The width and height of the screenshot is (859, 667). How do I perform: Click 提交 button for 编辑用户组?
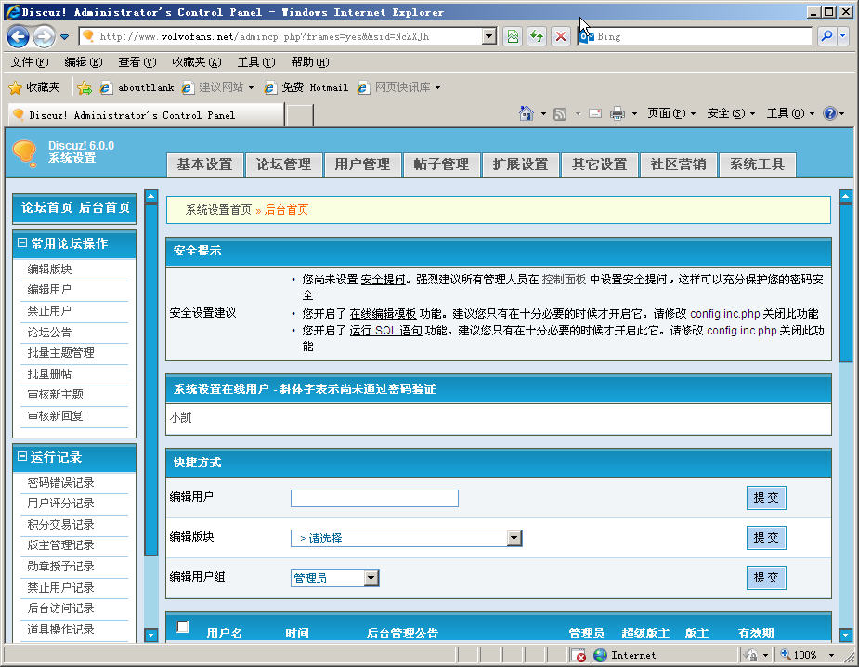point(766,578)
